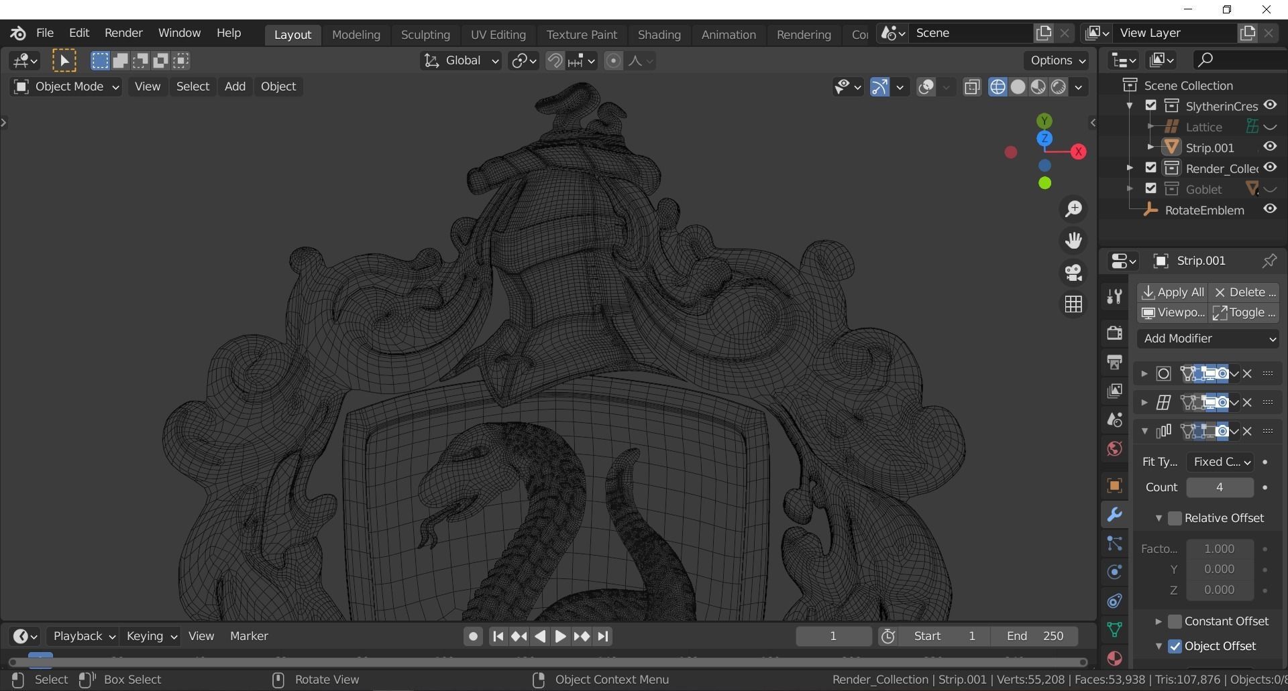Viewport: 1288px width, 691px height.
Task: Click the play animation button
Action: 560,636
